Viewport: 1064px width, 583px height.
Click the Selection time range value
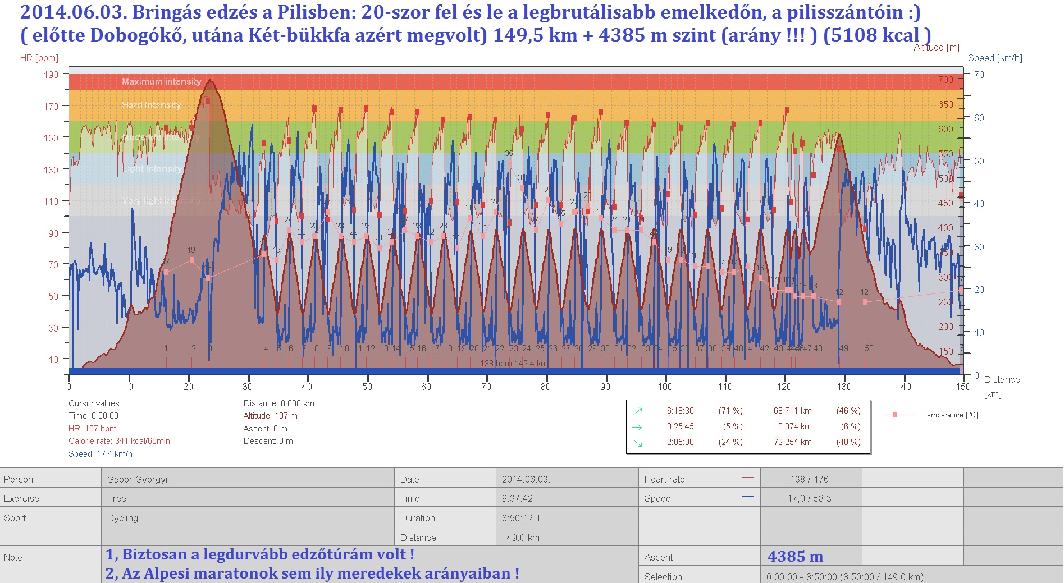[844, 577]
